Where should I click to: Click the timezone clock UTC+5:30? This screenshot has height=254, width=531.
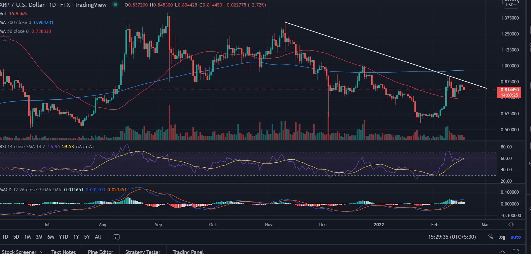click(x=452, y=237)
